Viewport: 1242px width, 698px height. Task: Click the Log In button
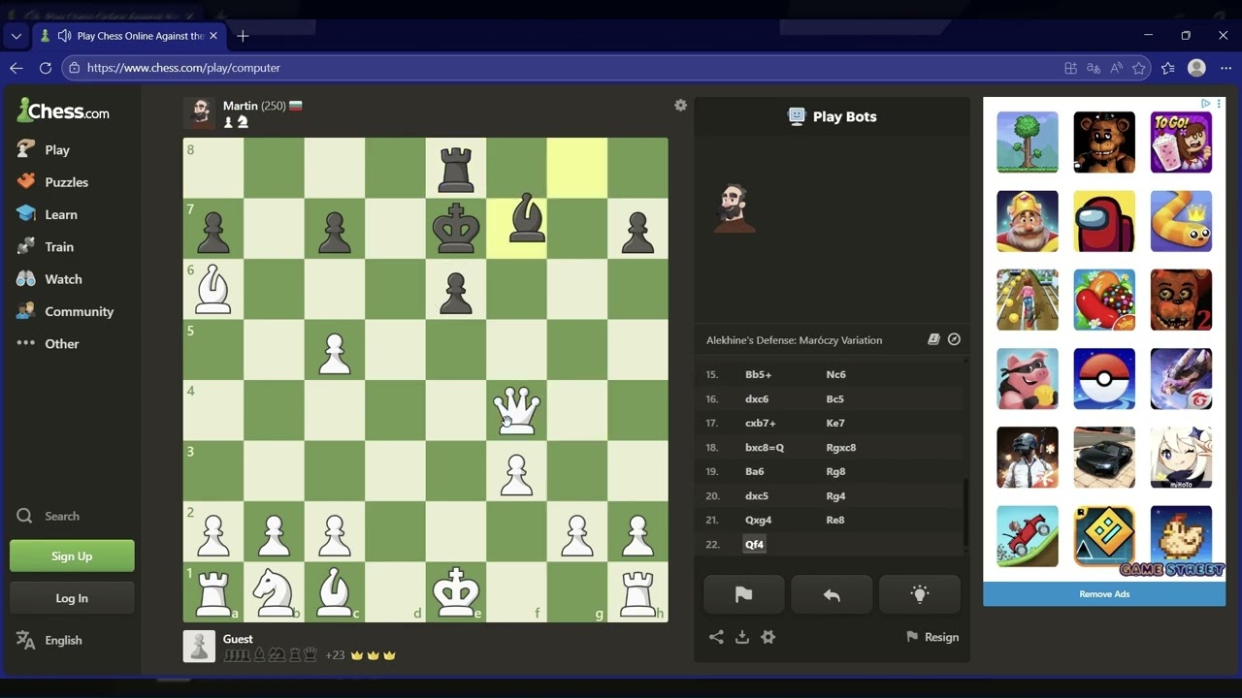[72, 598]
